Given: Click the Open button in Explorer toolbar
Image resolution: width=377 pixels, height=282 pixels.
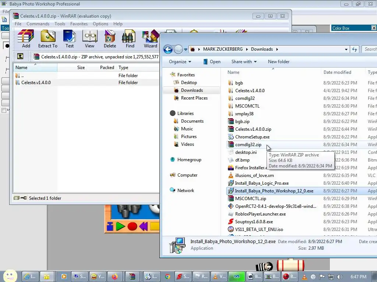Looking at the screenshot, I should coord(212,62).
